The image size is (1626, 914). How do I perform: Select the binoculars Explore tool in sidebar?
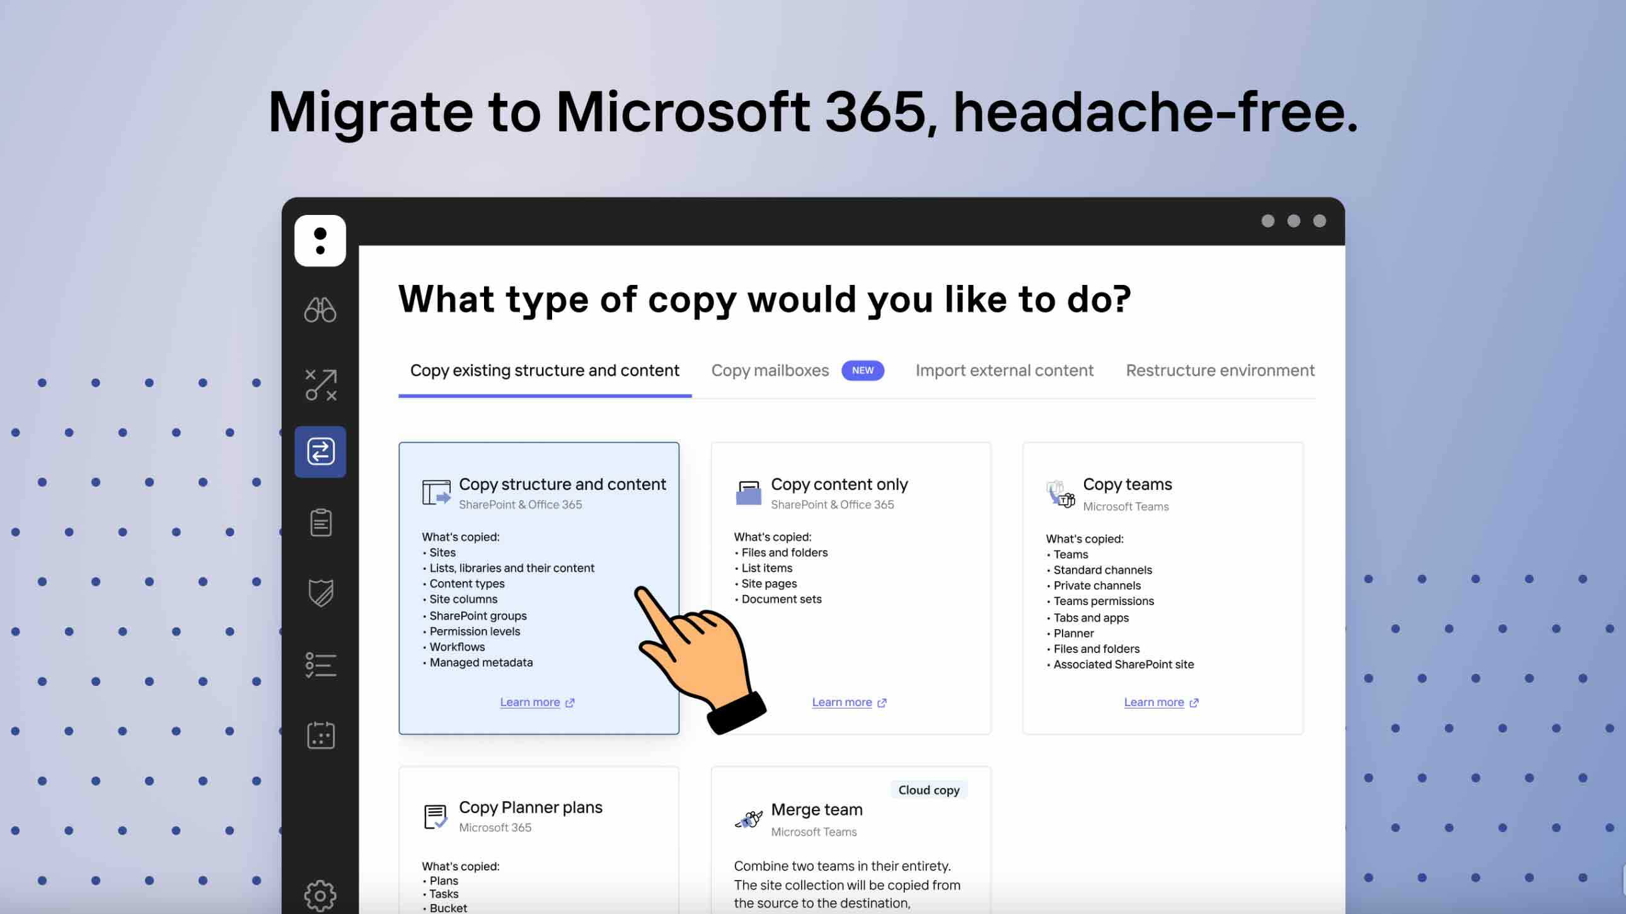(x=320, y=309)
